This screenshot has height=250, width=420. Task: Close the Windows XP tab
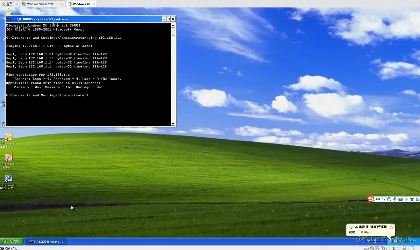(93, 4)
